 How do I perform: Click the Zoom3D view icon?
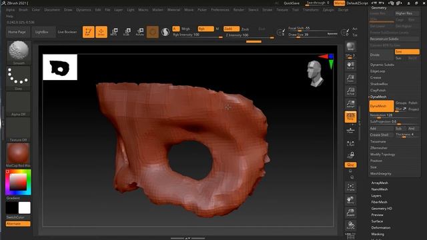point(350,213)
